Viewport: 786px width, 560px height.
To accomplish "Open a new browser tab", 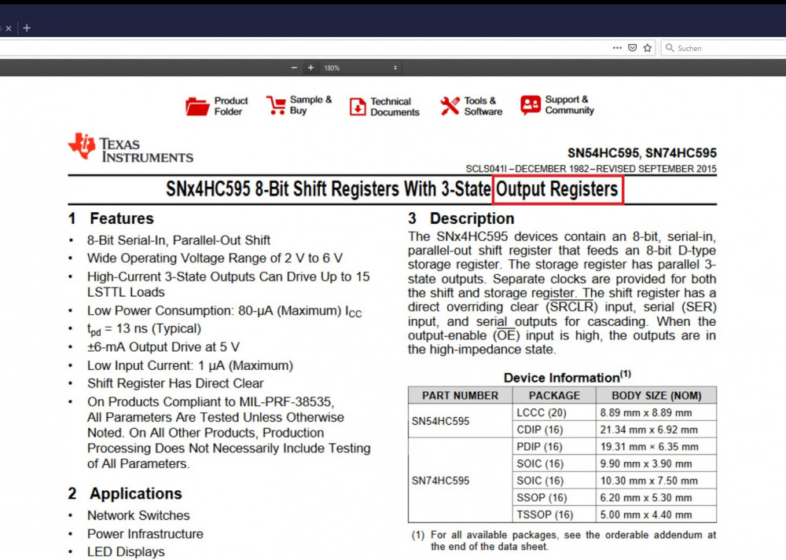I will (x=27, y=28).
